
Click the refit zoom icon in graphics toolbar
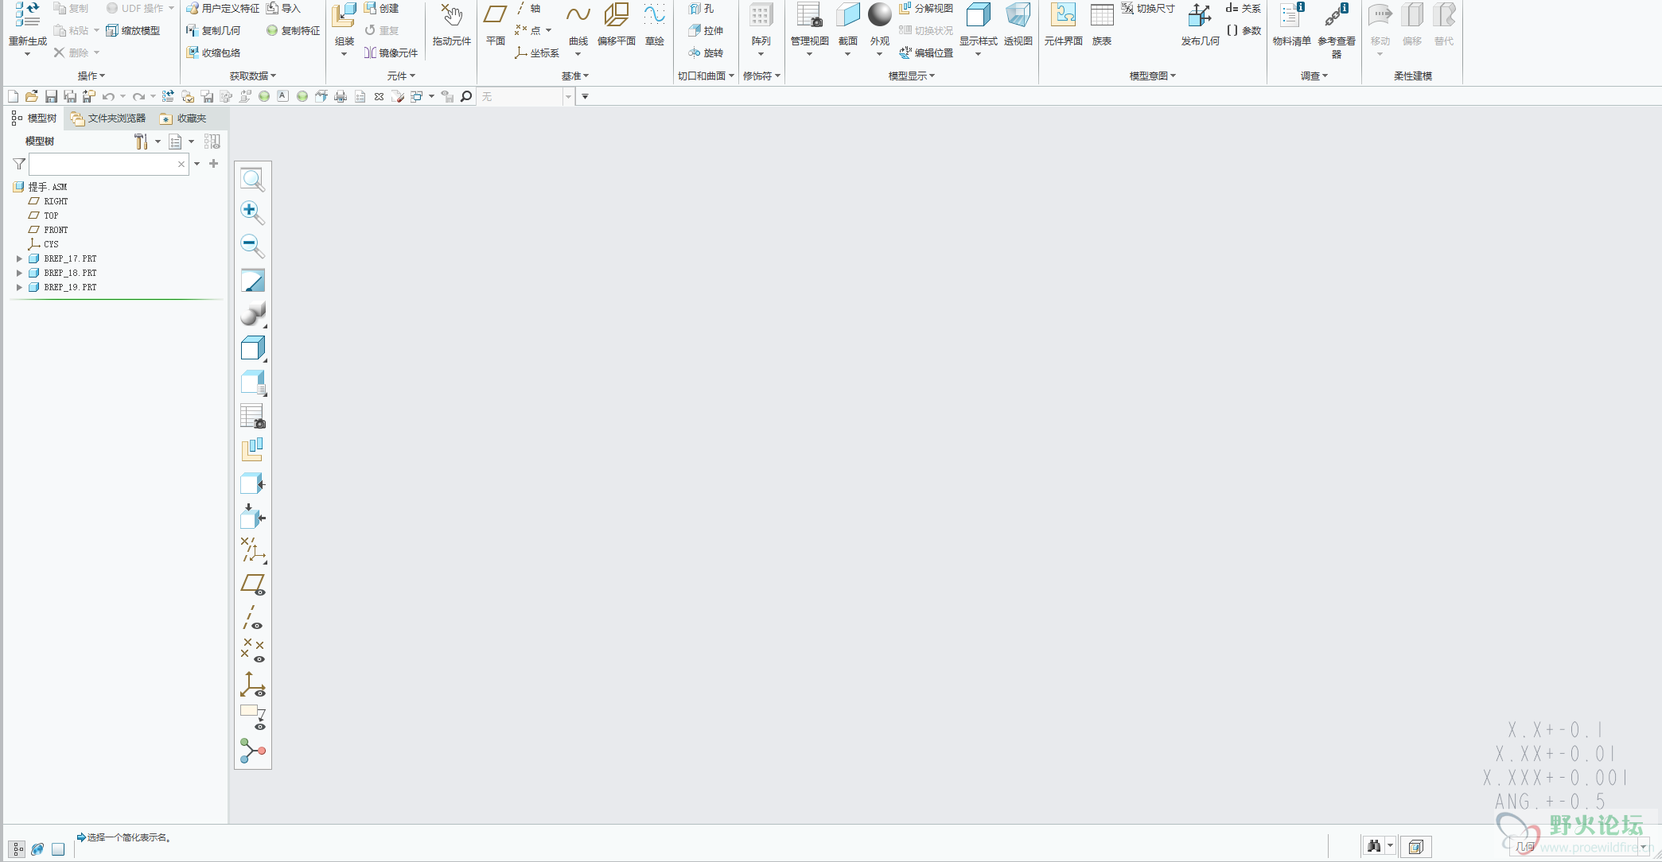tap(252, 180)
